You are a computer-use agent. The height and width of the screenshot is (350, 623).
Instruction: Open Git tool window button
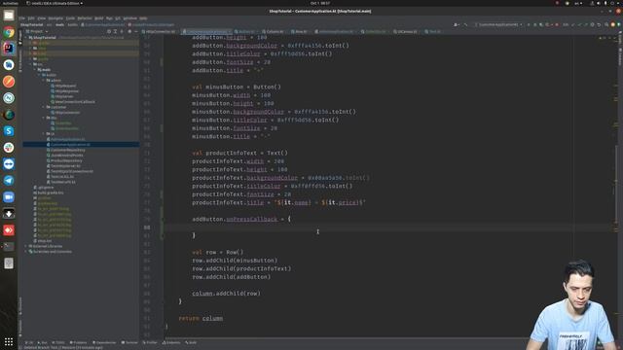coord(28,342)
